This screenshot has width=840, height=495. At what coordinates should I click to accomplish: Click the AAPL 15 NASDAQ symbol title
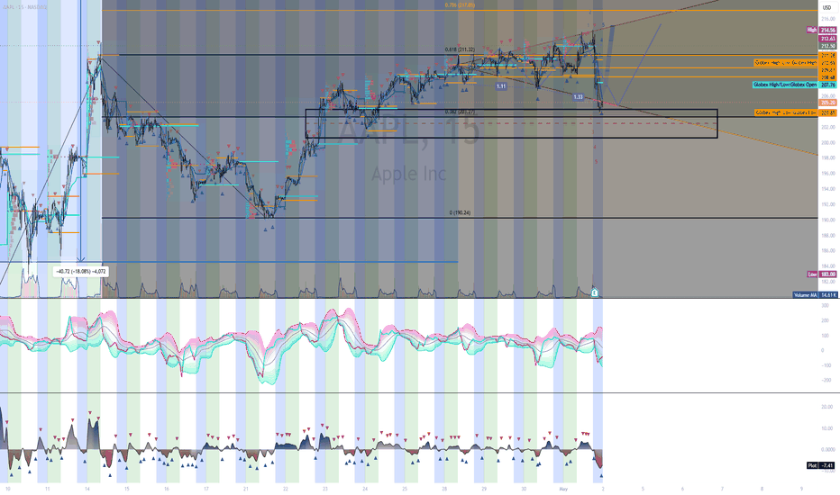click(25, 7)
